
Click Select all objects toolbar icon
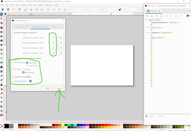(2, 9)
